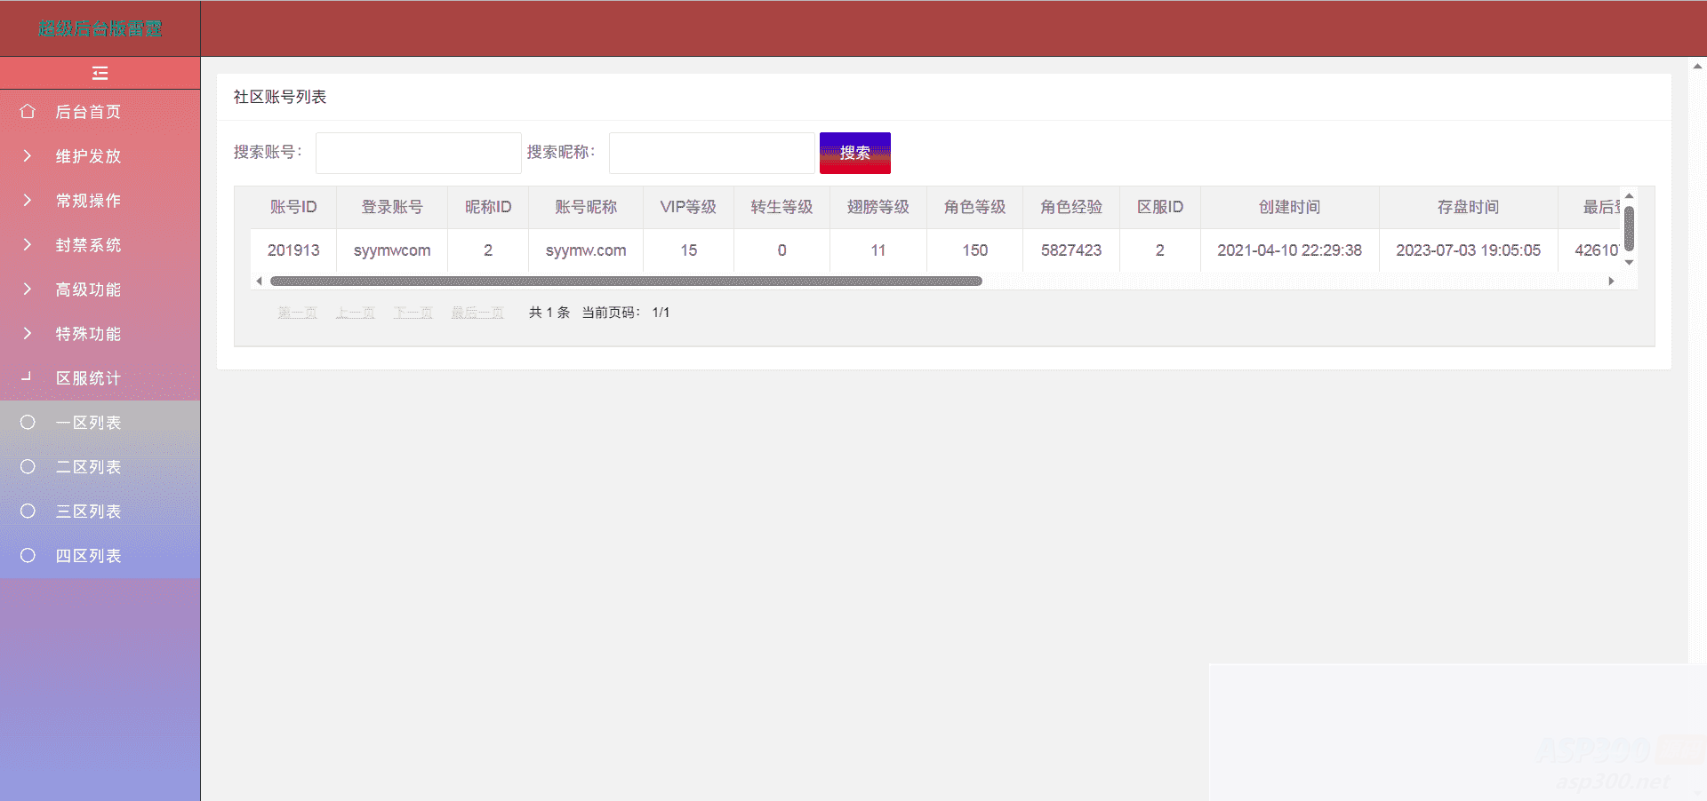Click the right arrow of the table's horizontal scrollbar
The width and height of the screenshot is (1707, 801).
tap(1611, 281)
